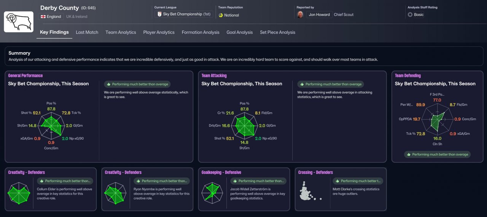Go to Player Analytics tab
This screenshot has height=217, width=487.
[x=159, y=32]
